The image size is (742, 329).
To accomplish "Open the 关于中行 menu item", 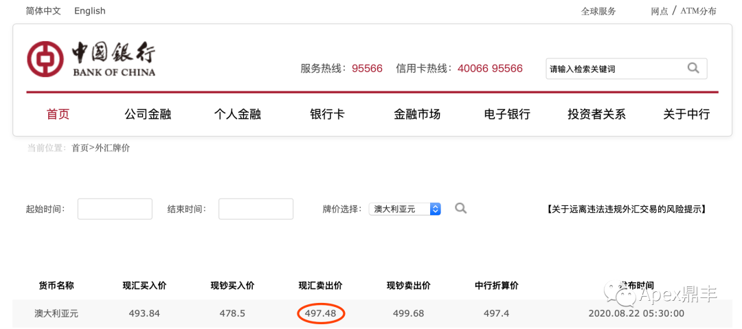I will 686,114.
